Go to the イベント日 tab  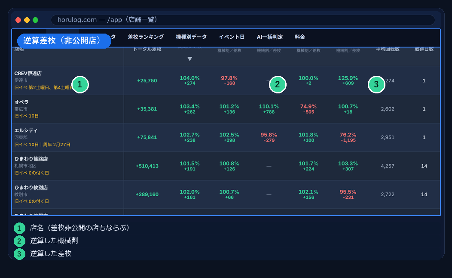[232, 37]
